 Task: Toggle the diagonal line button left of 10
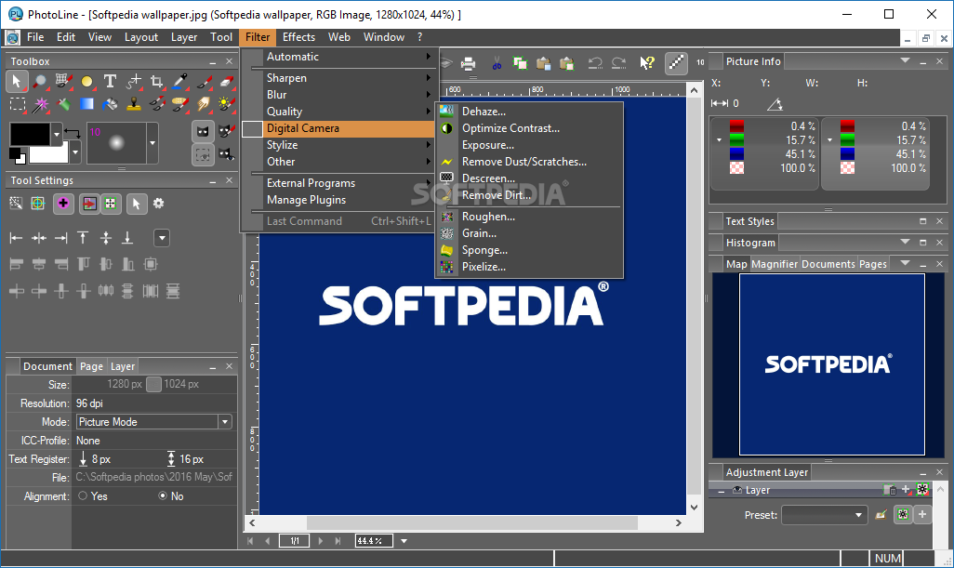(x=676, y=62)
